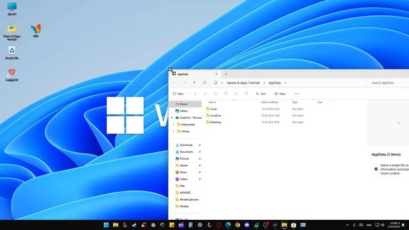Image resolution: width=409 pixels, height=230 pixels.
Task: Click chevron after AppData in breadcrumb
Action: (x=286, y=82)
